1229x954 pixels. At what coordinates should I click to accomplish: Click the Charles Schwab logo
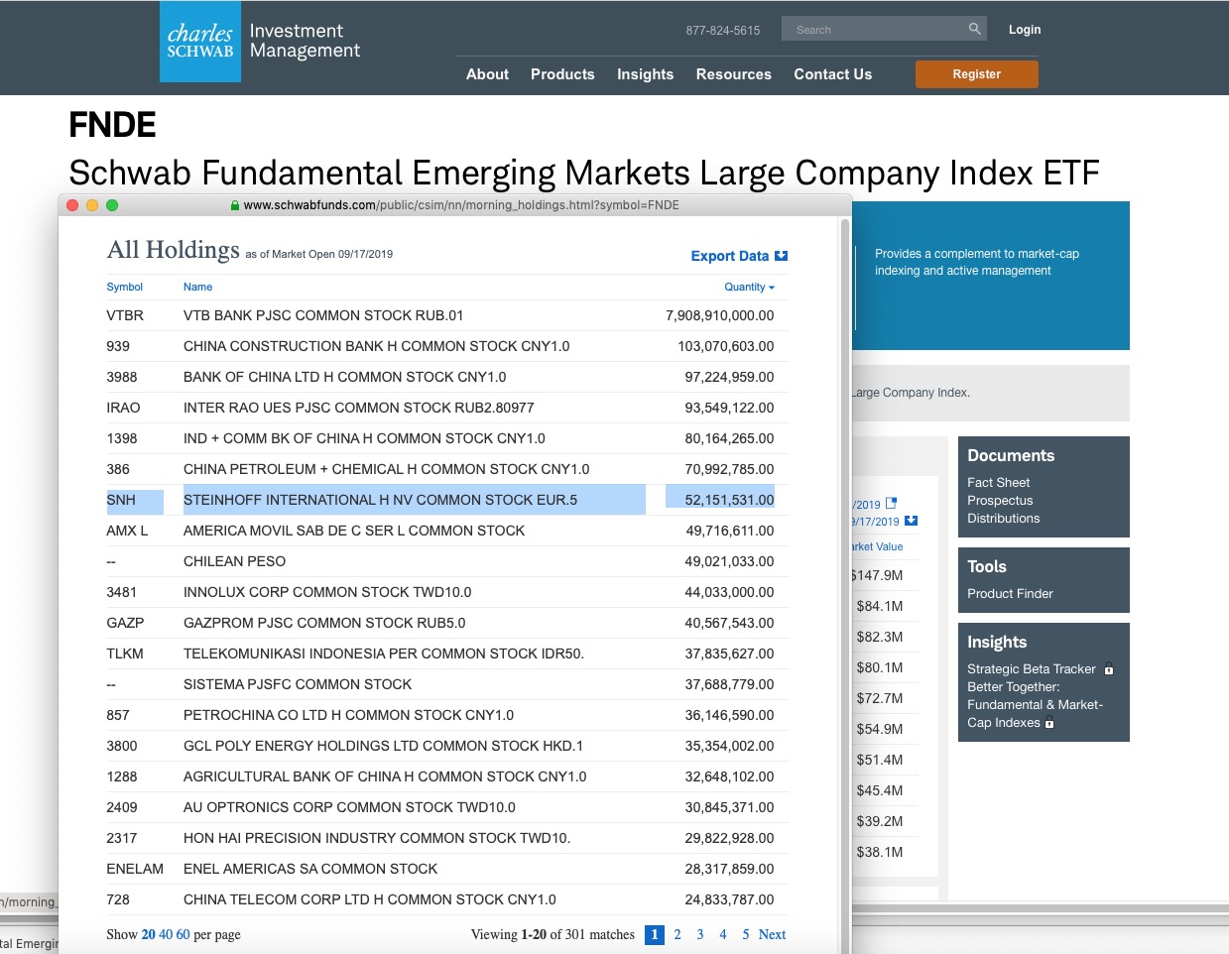pos(200,42)
